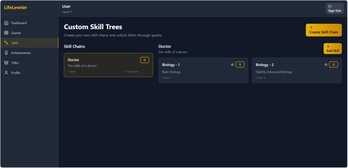This screenshot has width=348, height=168.
Task: Open the Dashboard menu item
Action: [29, 23]
